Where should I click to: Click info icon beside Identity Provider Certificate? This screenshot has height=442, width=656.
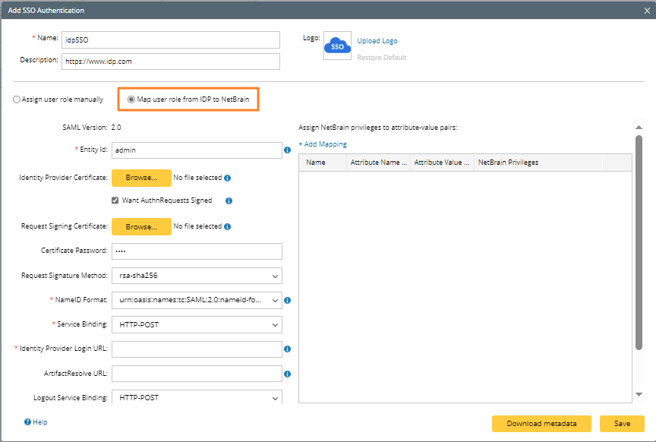tap(228, 178)
